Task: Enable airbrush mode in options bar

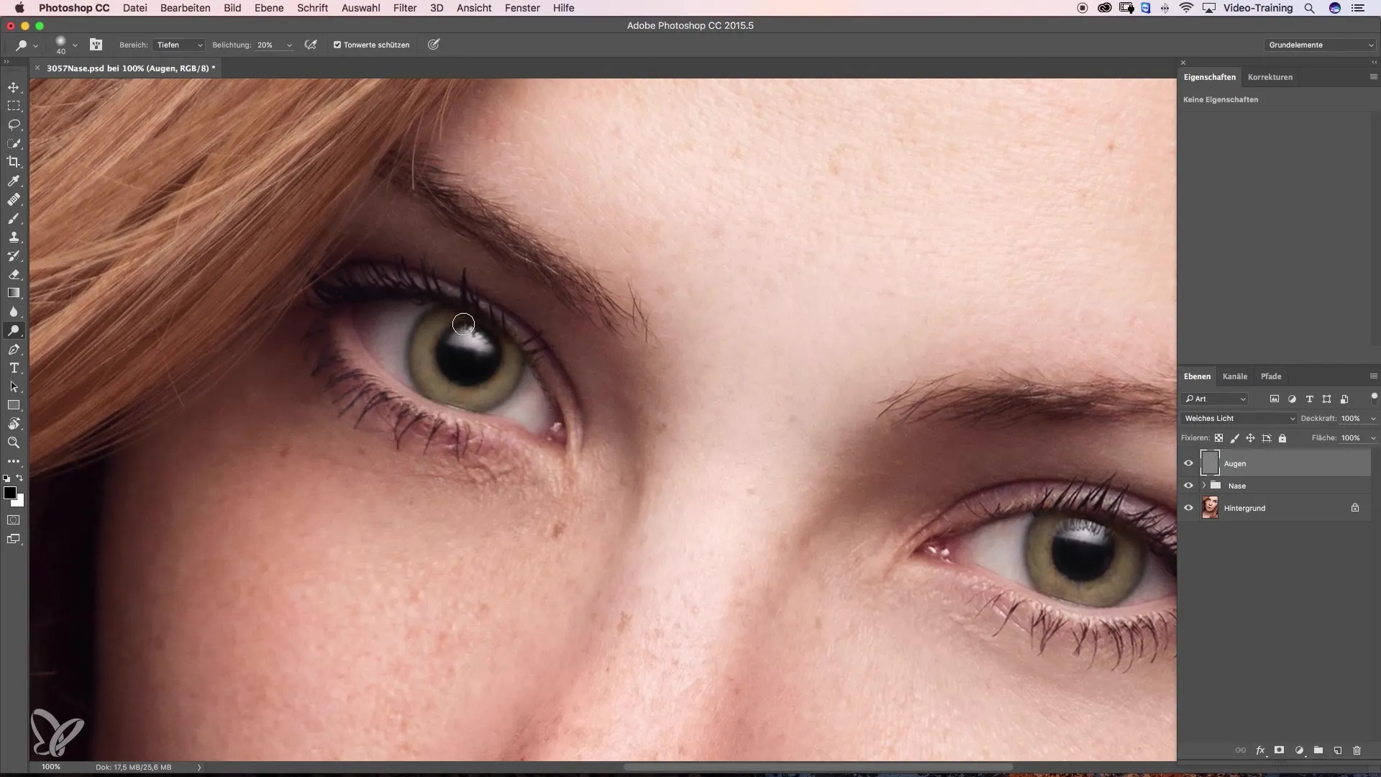Action: tap(311, 45)
